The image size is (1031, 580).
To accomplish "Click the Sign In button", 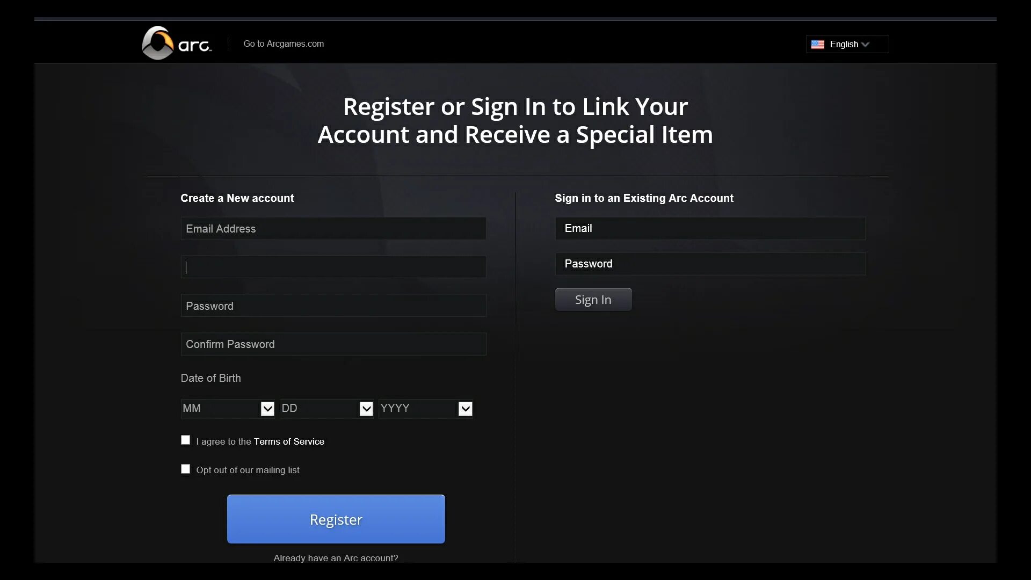I will (x=593, y=299).
